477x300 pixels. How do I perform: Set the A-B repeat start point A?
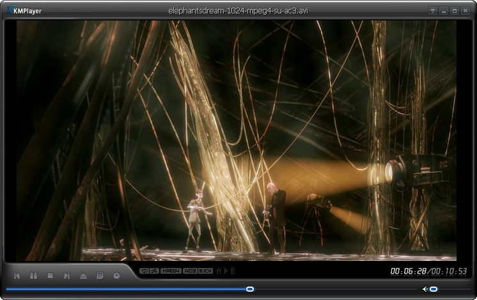219,271
